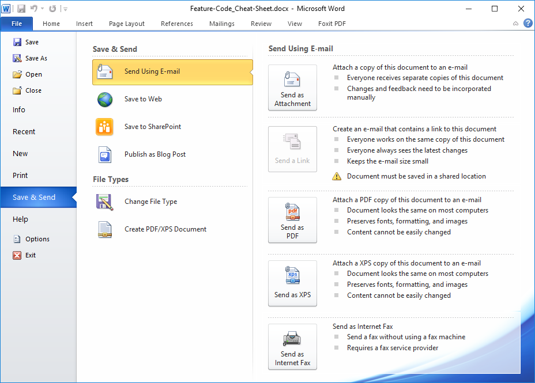Choose the Publish as Blog Post label
This screenshot has height=383, width=535.
coord(155,154)
